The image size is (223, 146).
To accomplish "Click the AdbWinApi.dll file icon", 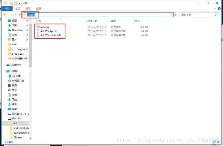I will click(x=38, y=31).
